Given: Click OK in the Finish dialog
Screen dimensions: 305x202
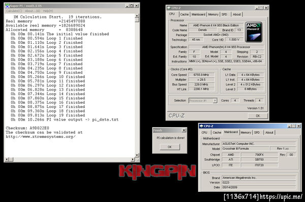Looking at the screenshot, I should pos(170,147).
